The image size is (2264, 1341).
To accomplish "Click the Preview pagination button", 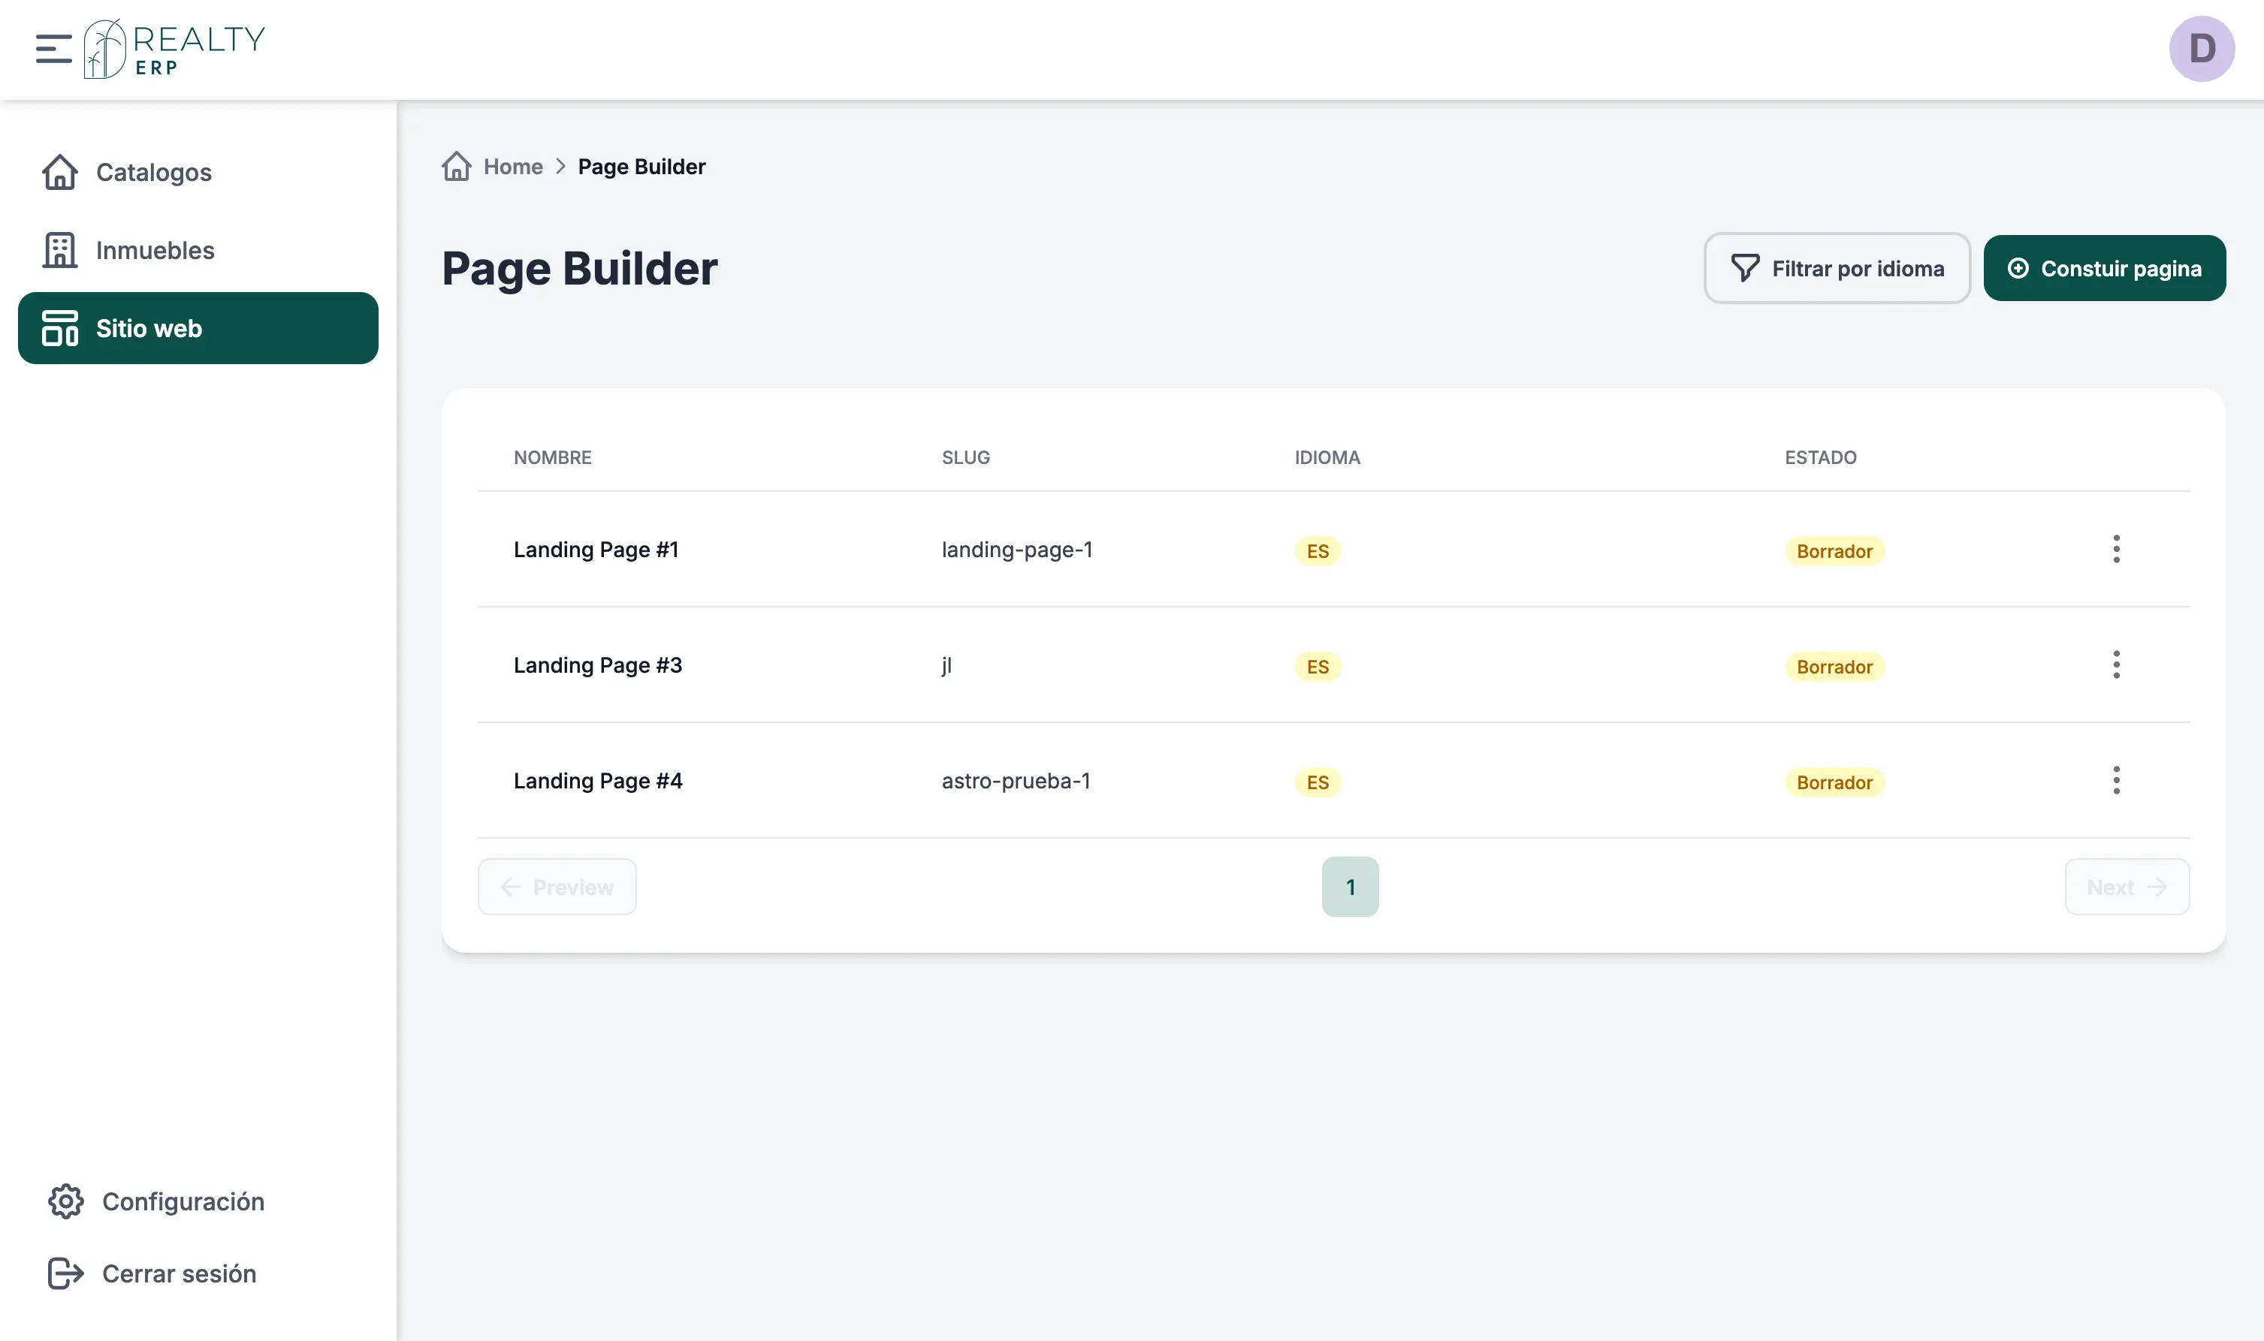I will point(557,887).
